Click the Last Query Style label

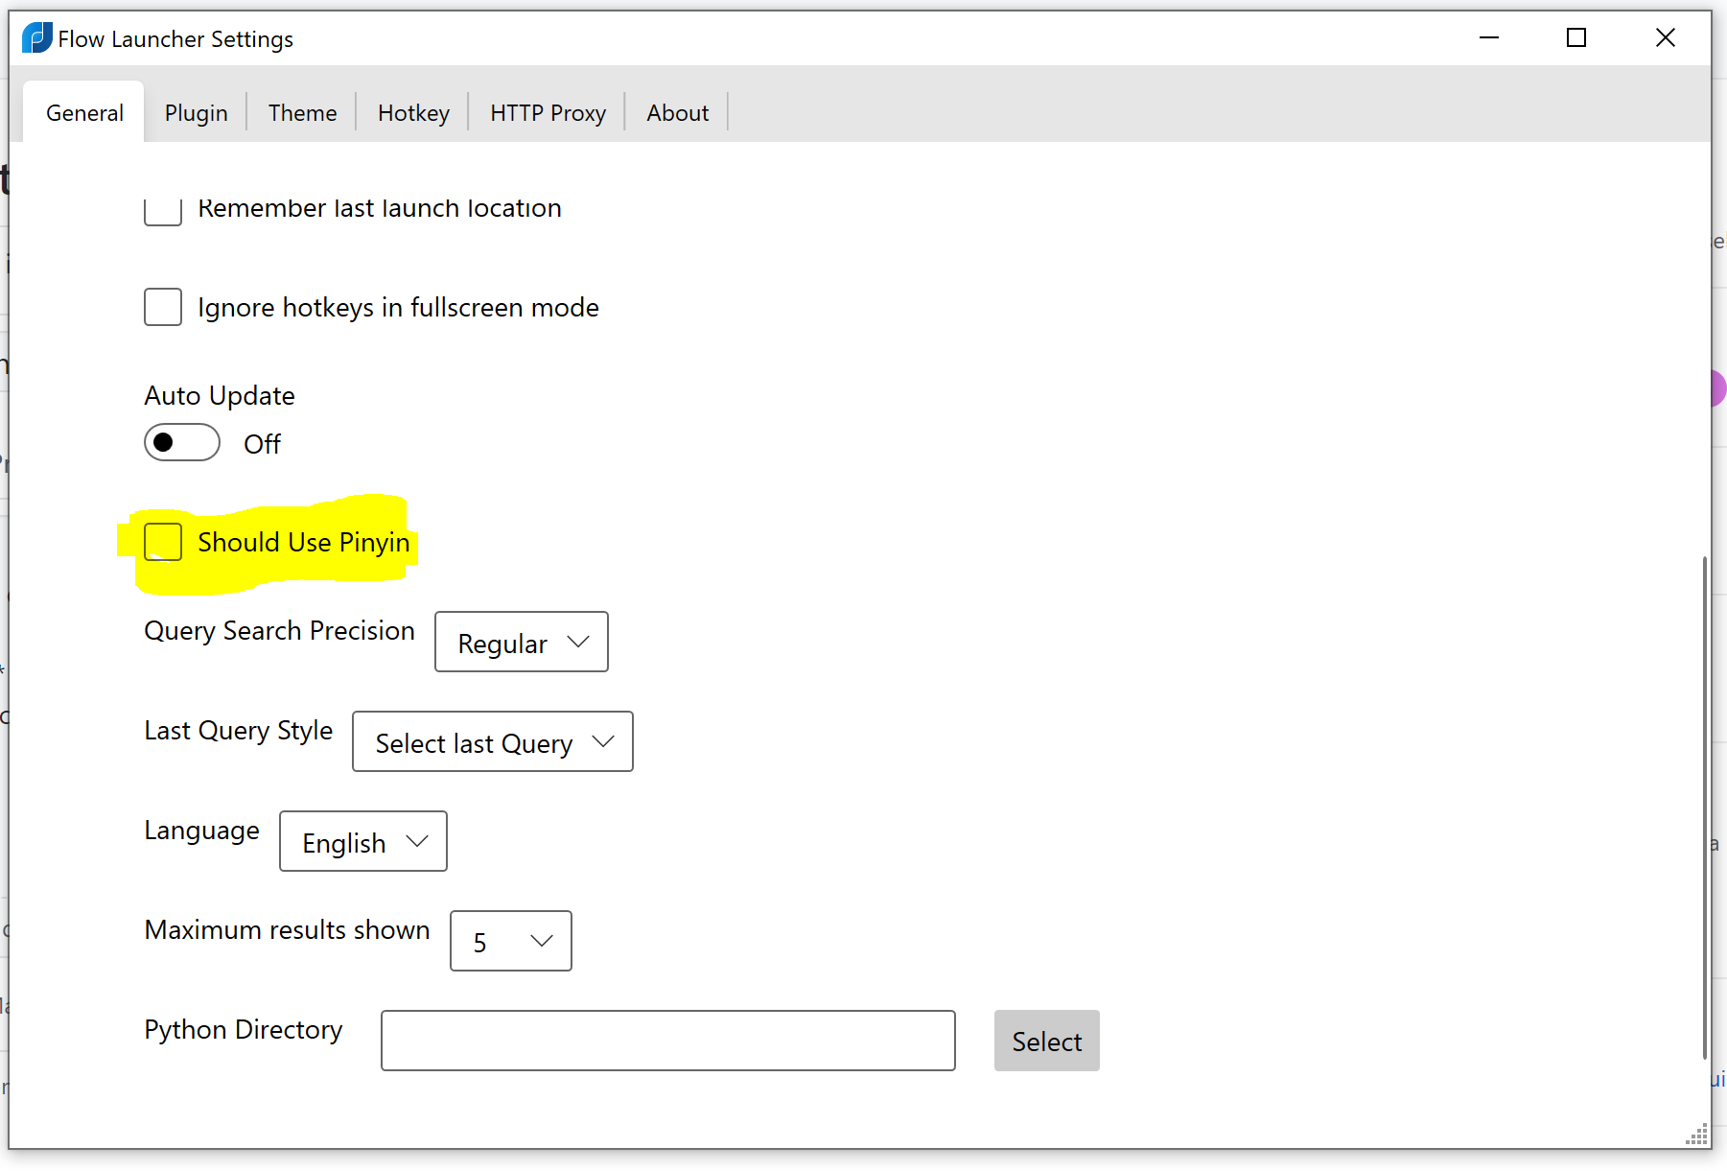click(x=239, y=731)
